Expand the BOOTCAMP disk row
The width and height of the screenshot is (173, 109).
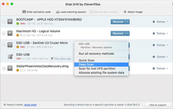[x=4, y=22]
